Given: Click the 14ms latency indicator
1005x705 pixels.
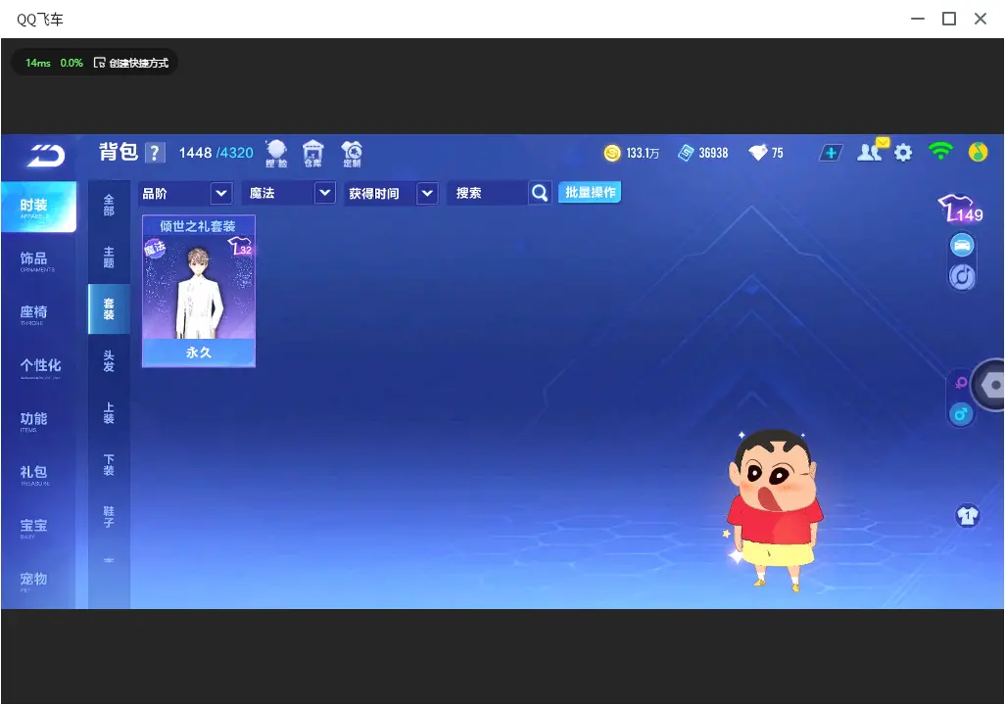Looking at the screenshot, I should click(38, 63).
